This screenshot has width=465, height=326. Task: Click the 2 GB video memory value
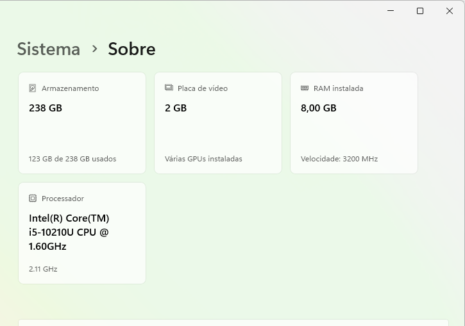pyautogui.click(x=176, y=108)
